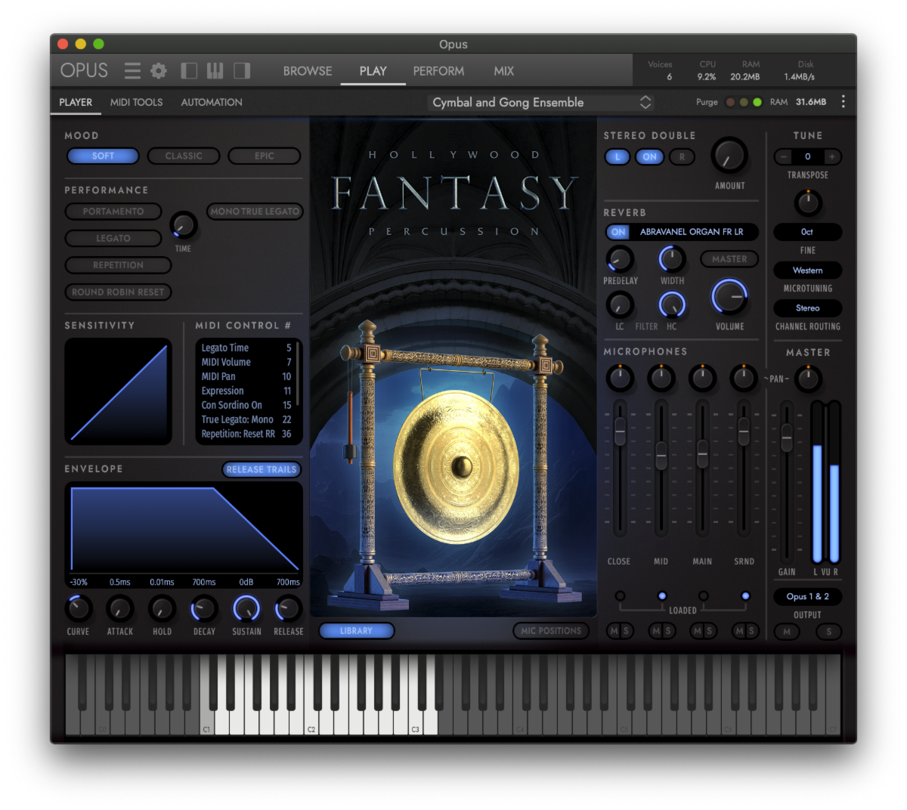Screen dimensions: 907x810
Task: Toggle the CLOSE mic loaded indicator
Action: point(620,596)
